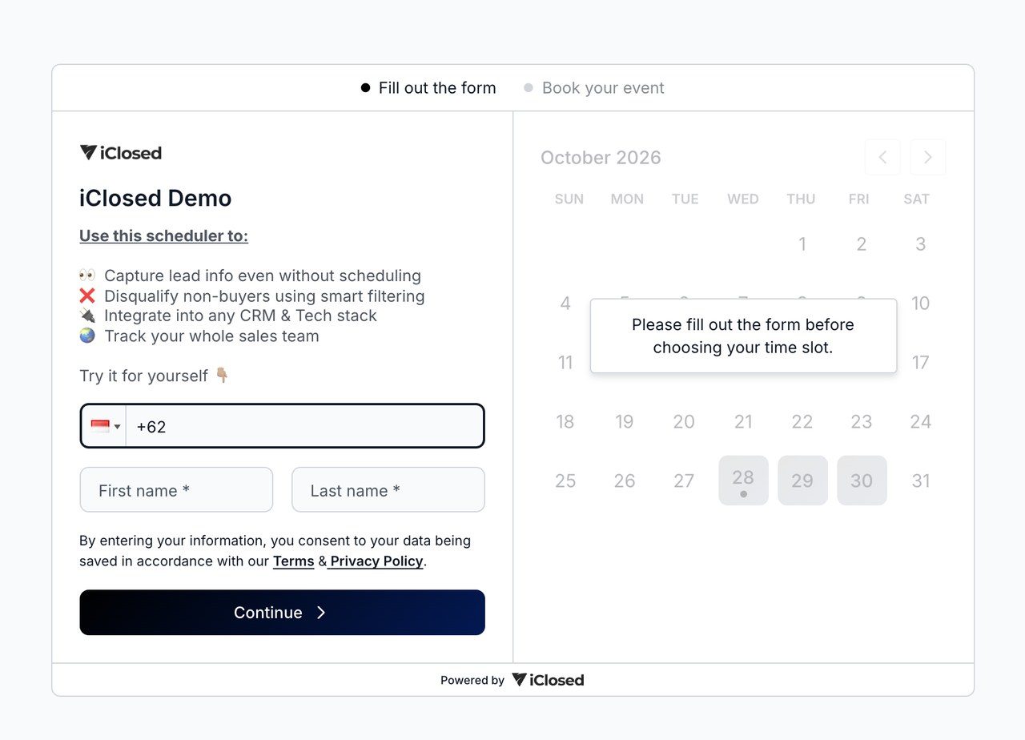Pick October 28 on the calendar
Viewport: 1025px width, 740px height.
(x=743, y=481)
